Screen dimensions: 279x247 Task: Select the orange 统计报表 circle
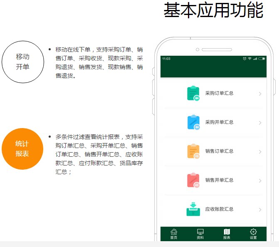point(22,149)
